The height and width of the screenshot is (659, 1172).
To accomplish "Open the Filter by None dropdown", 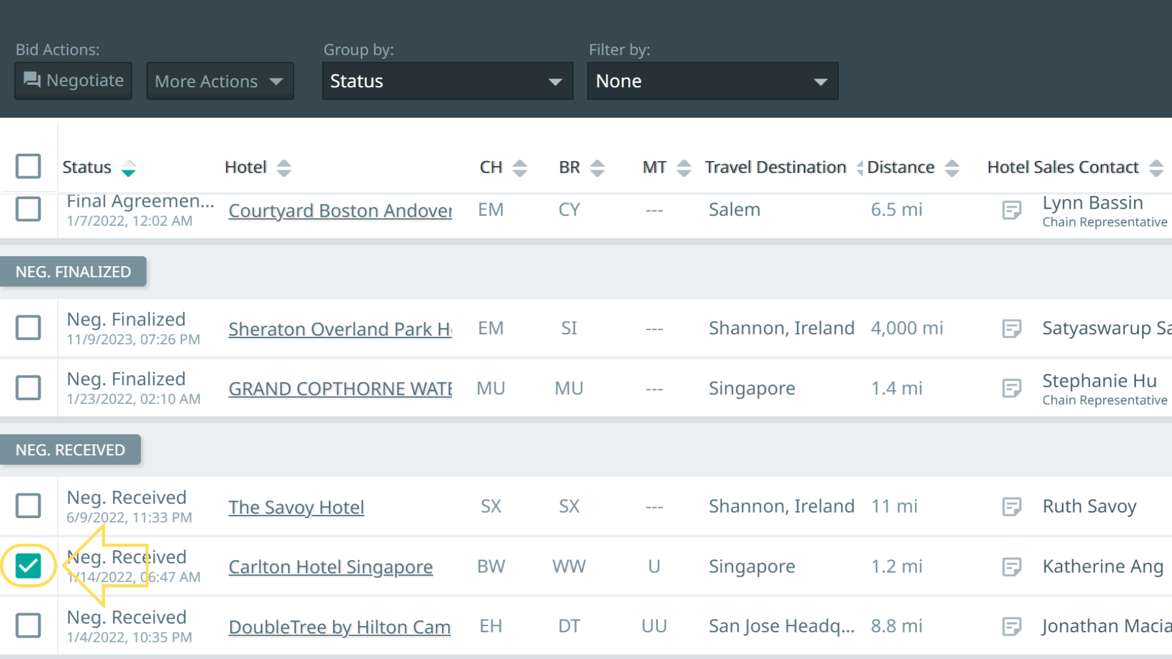I will 712,81.
